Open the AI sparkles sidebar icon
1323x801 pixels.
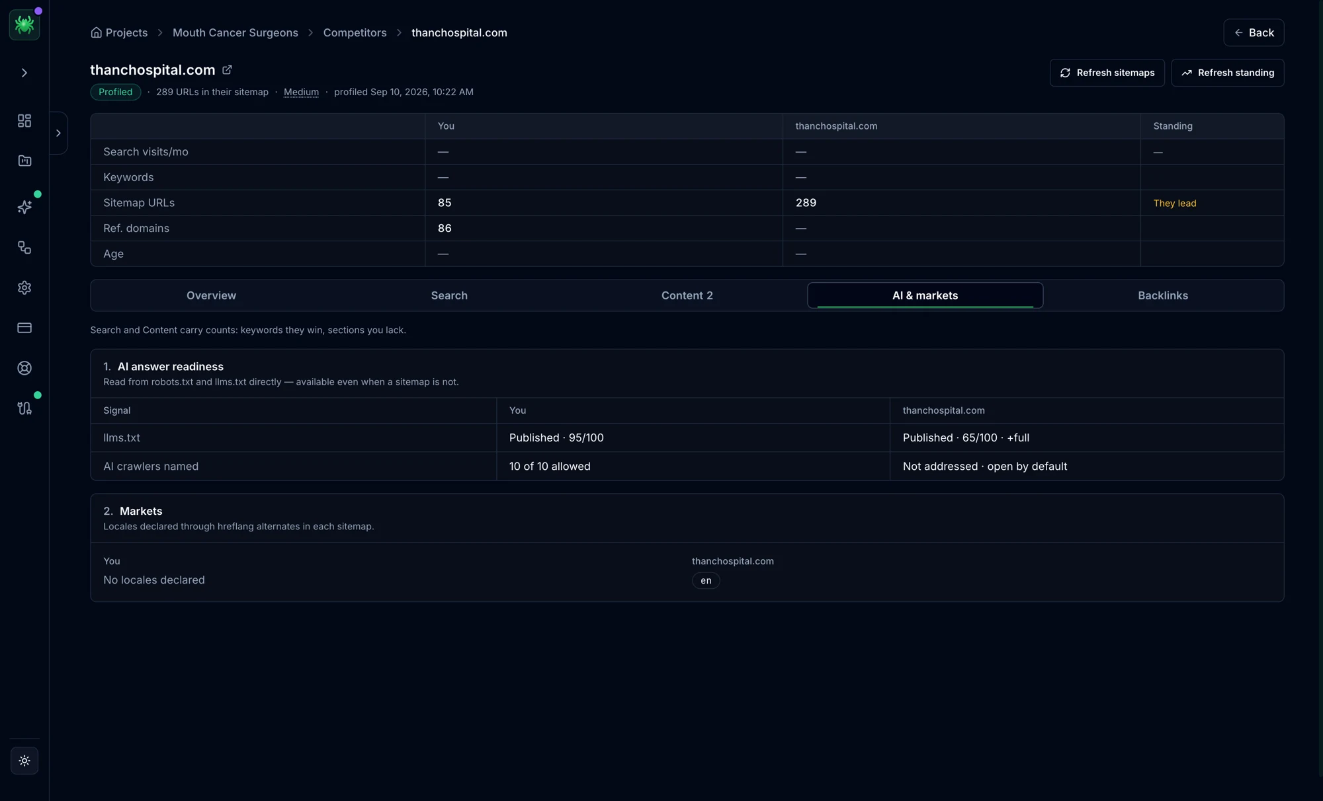click(24, 207)
